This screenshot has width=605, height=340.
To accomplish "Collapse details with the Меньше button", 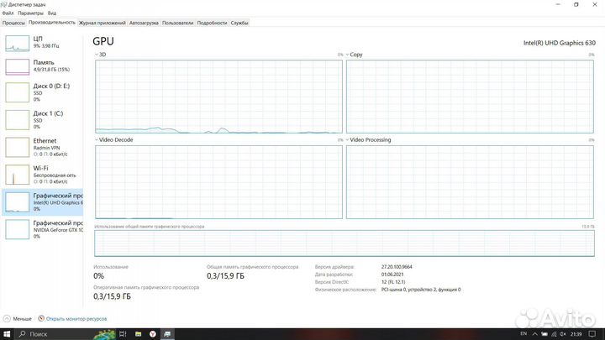I will [x=18, y=319].
